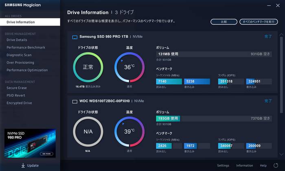
Task: Open Help in the footer
Action: pyautogui.click(x=263, y=165)
